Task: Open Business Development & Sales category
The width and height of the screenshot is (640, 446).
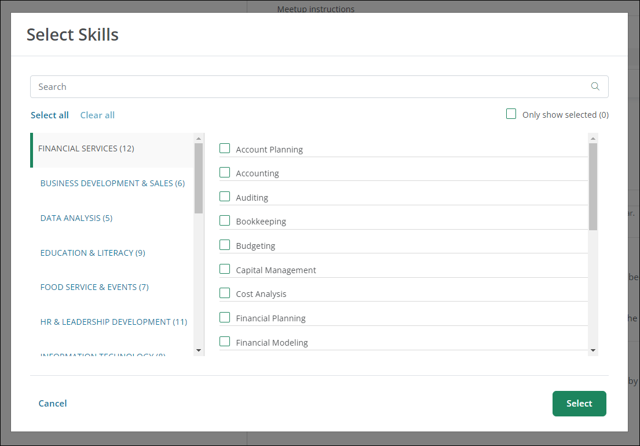Action: [112, 183]
